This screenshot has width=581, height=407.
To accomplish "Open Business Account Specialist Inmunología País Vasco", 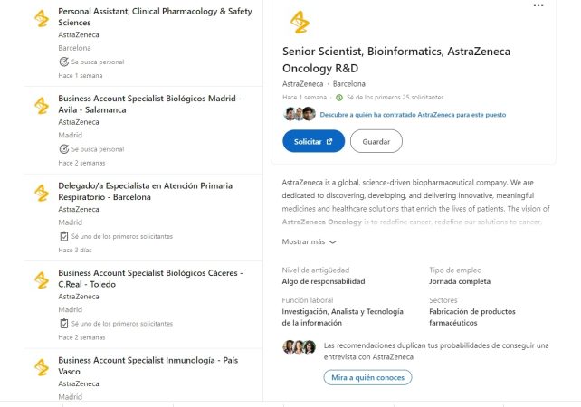I will point(148,365).
